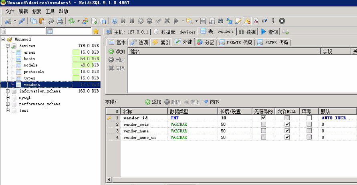Toggle zerofill checkbox for vendor_name row
This screenshot has width=357, height=185.
point(309,131)
